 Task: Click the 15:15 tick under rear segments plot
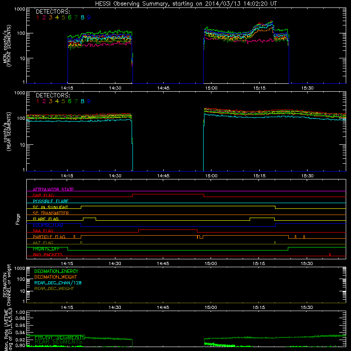click(259, 176)
